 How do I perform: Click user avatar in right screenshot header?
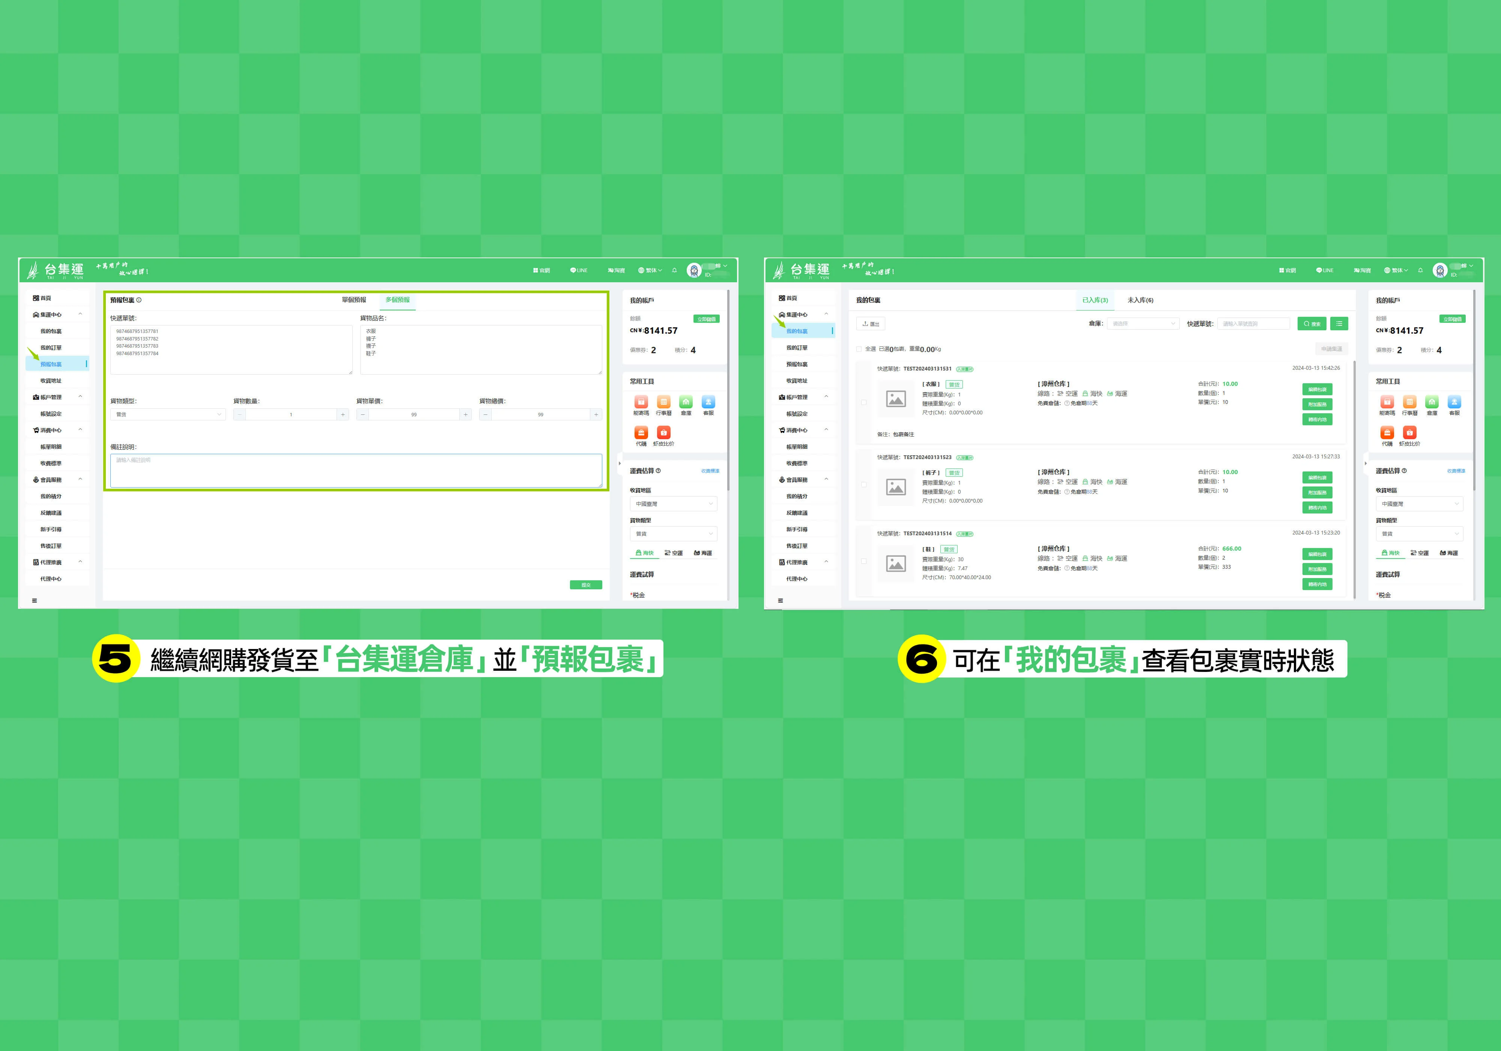pos(1439,270)
